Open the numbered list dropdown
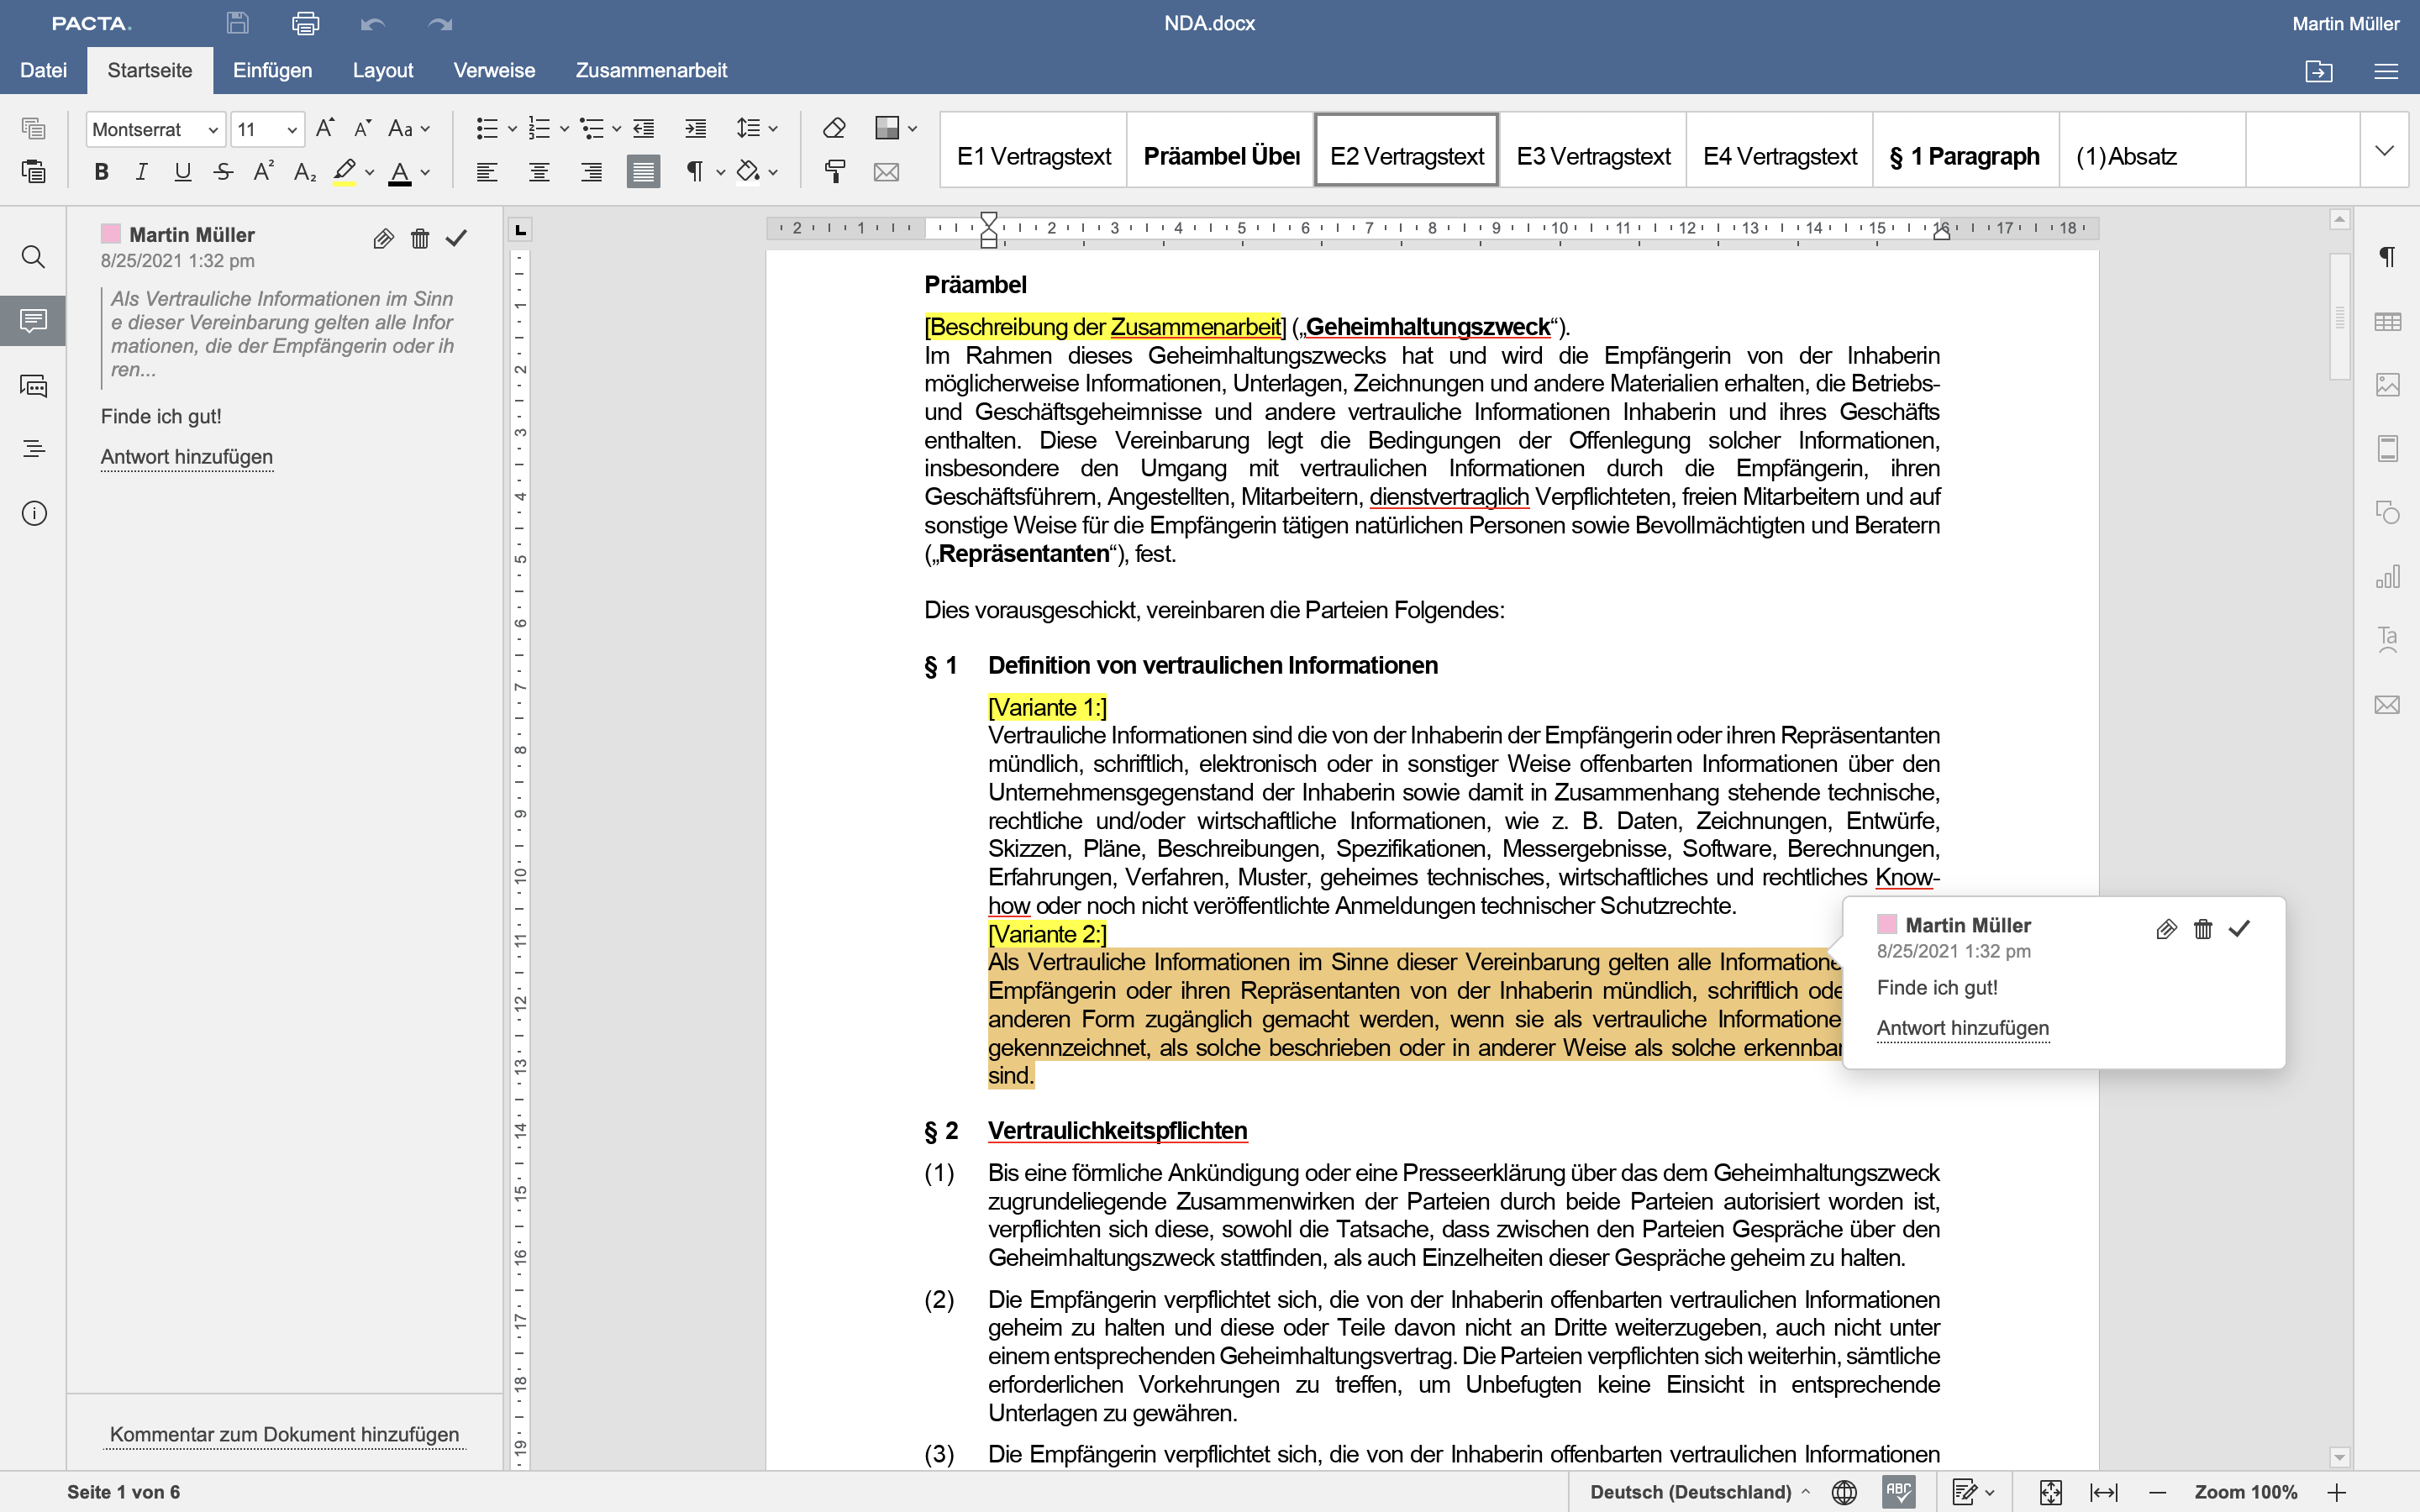This screenshot has height=1512, width=2420. coord(564,128)
